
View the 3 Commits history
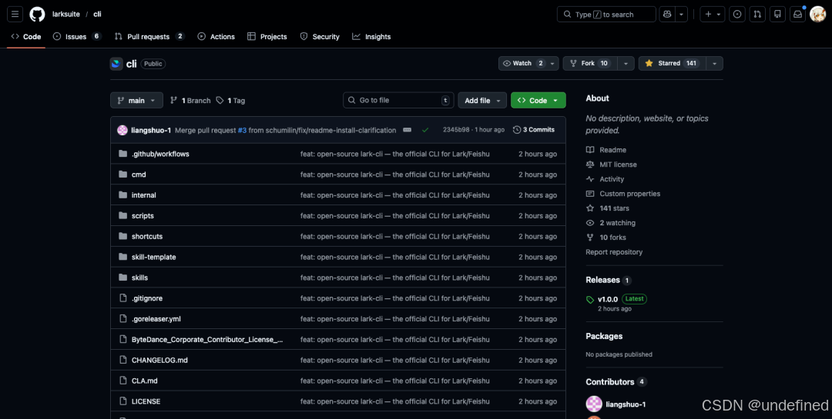click(x=534, y=130)
